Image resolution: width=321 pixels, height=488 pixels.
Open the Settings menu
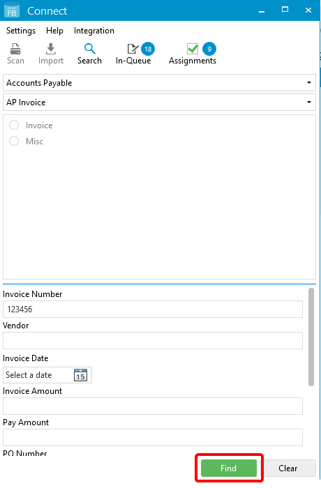click(x=21, y=31)
